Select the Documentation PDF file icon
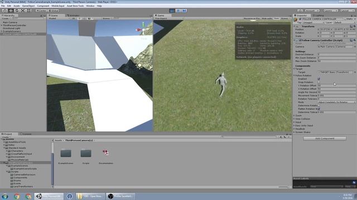This screenshot has width=357, height=200. [105, 153]
